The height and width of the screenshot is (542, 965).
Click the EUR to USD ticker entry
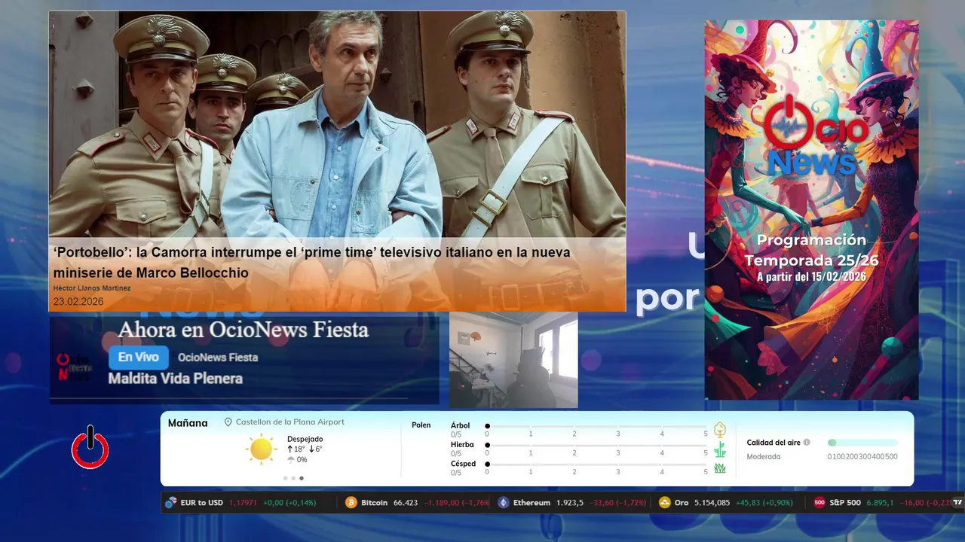point(240,502)
